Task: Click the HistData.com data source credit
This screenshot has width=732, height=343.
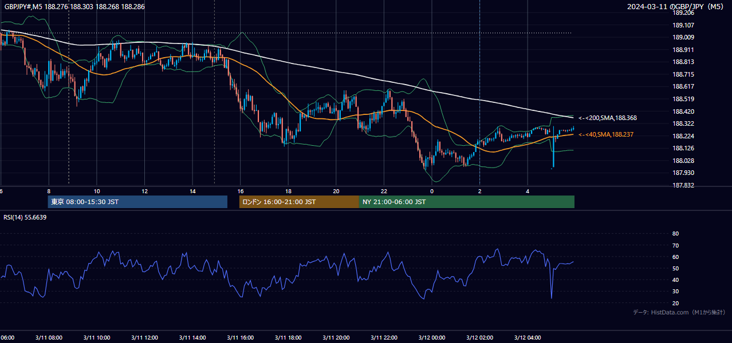Action: [x=679, y=312]
